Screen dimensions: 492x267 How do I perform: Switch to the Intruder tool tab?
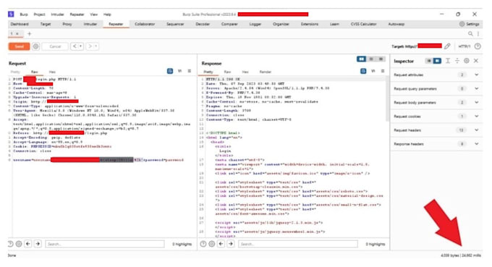90,24
